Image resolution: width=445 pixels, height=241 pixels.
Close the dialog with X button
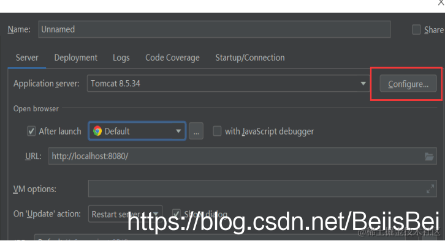(x=441, y=3)
